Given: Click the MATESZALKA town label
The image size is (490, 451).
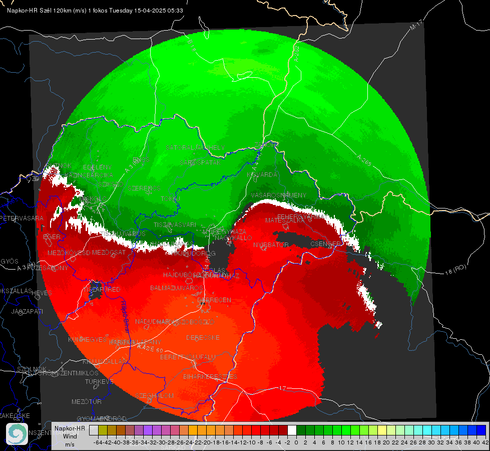Looking at the screenshot, I should (x=285, y=220).
